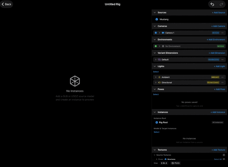Click the Directional light icon

159,82
